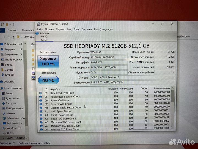Open the Правка menu
The height and width of the screenshot is (149, 198).
(x=49, y=30)
